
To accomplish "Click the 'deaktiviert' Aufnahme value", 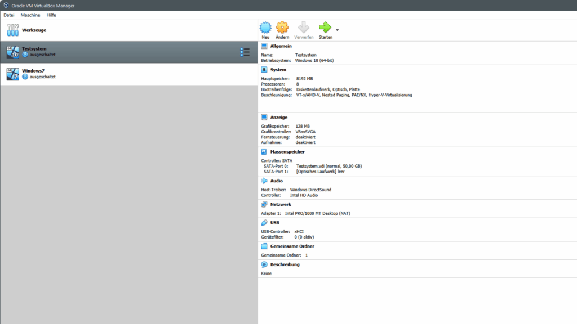I will tap(305, 142).
